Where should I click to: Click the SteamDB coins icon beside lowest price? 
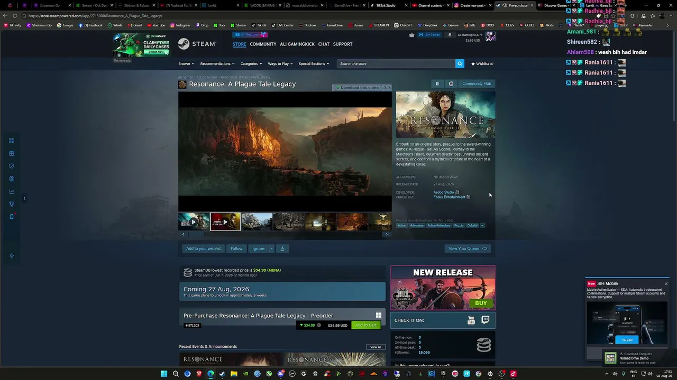click(188, 272)
